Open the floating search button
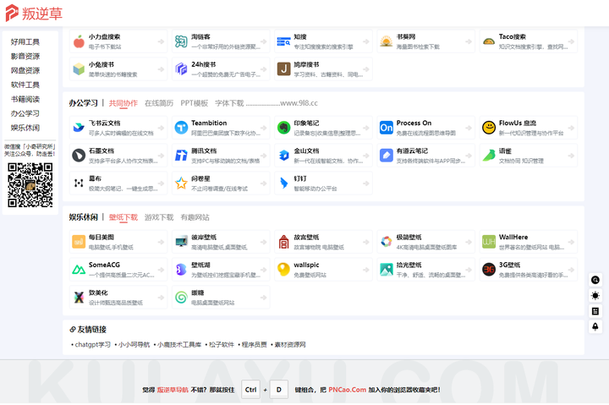 595,280
